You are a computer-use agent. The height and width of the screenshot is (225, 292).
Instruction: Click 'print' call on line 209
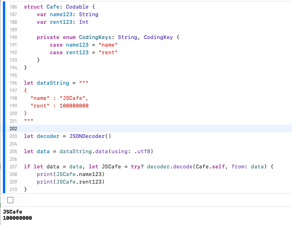(x=45, y=182)
